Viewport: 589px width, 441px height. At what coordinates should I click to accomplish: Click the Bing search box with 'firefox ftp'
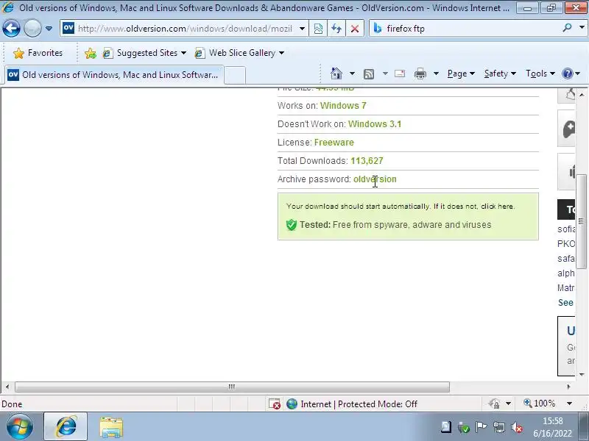pyautogui.click(x=466, y=29)
